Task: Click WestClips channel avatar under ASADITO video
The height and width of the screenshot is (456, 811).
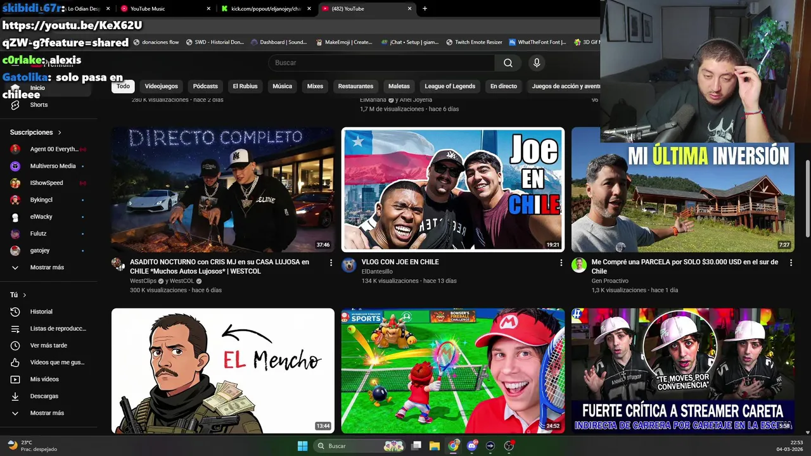Action: click(118, 265)
